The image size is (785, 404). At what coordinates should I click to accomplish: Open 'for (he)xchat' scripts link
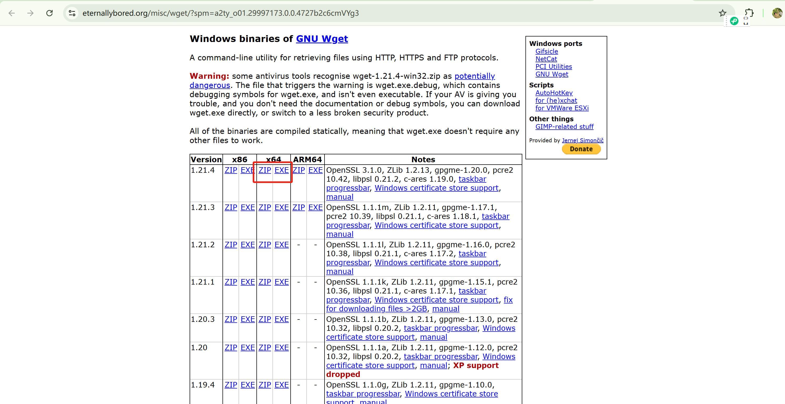(556, 100)
